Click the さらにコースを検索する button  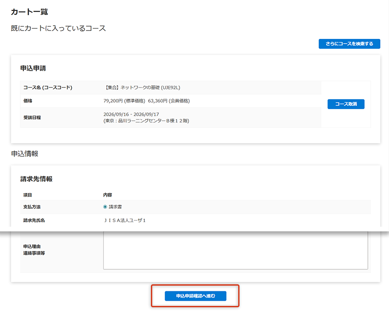pyautogui.click(x=349, y=44)
